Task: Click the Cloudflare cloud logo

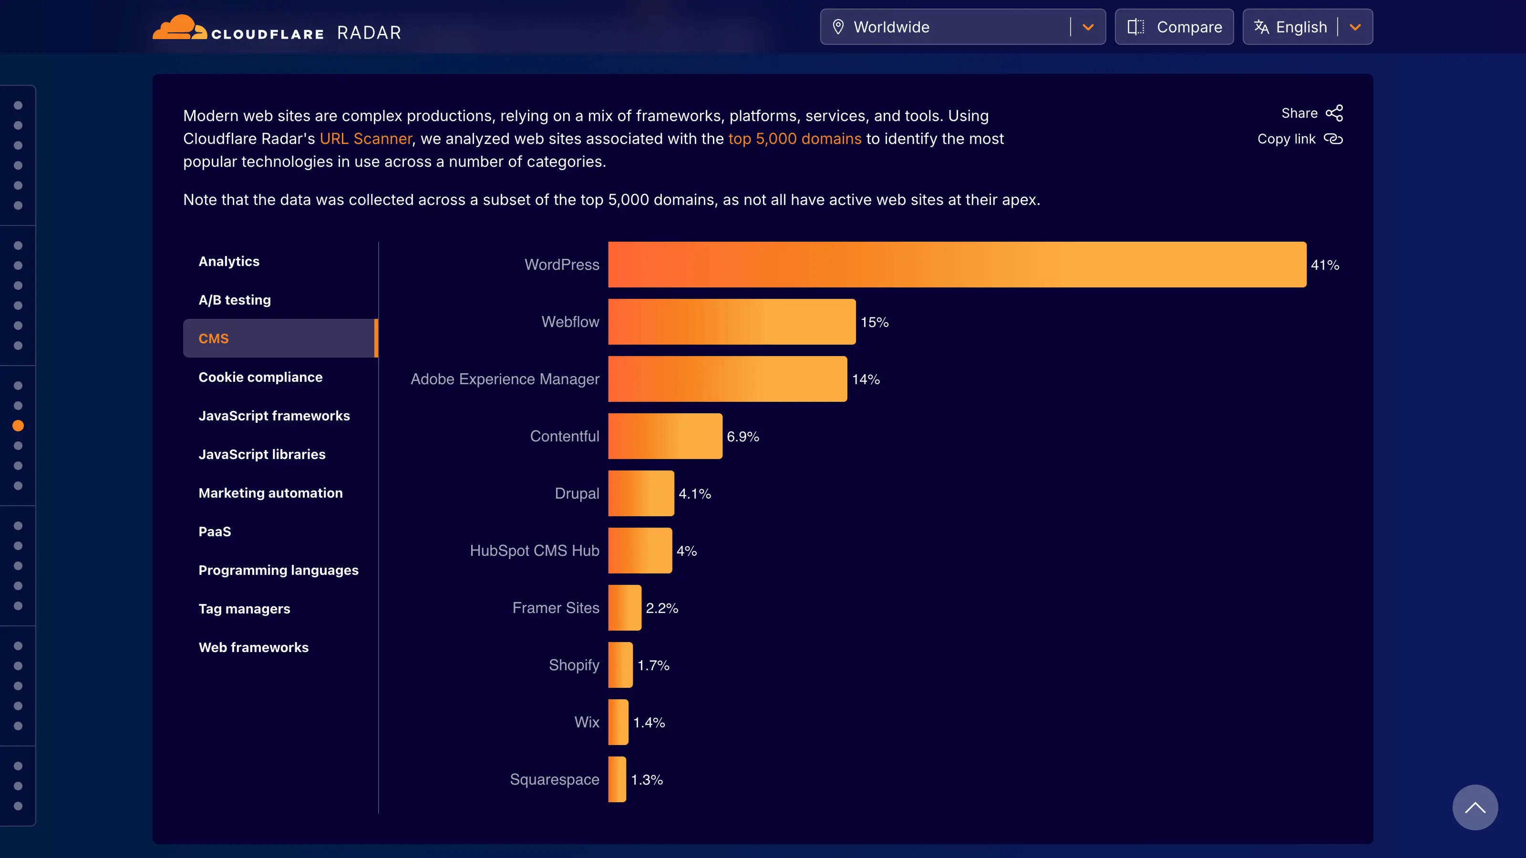Action: pos(179,27)
